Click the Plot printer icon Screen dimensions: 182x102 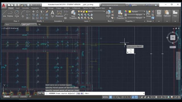28,5
